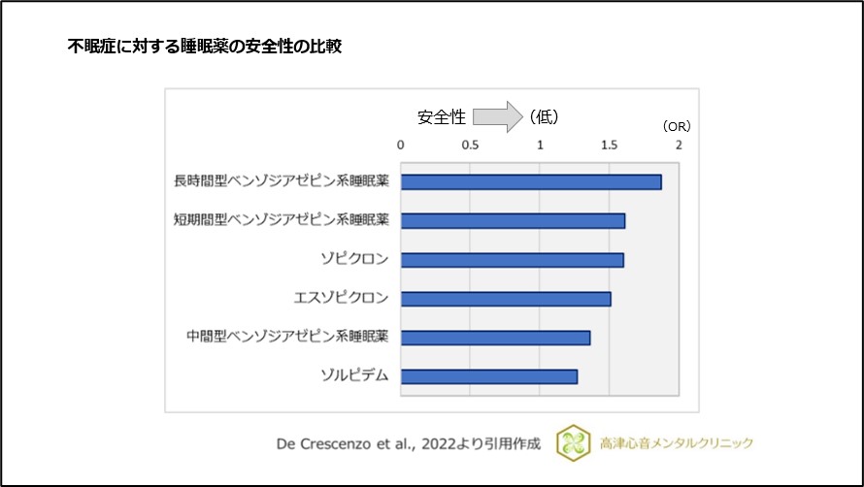The width and height of the screenshot is (864, 487).
Task: Select the 短期間型ベンゾジアゼピン系睡眠薬 bar
Action: (513, 220)
